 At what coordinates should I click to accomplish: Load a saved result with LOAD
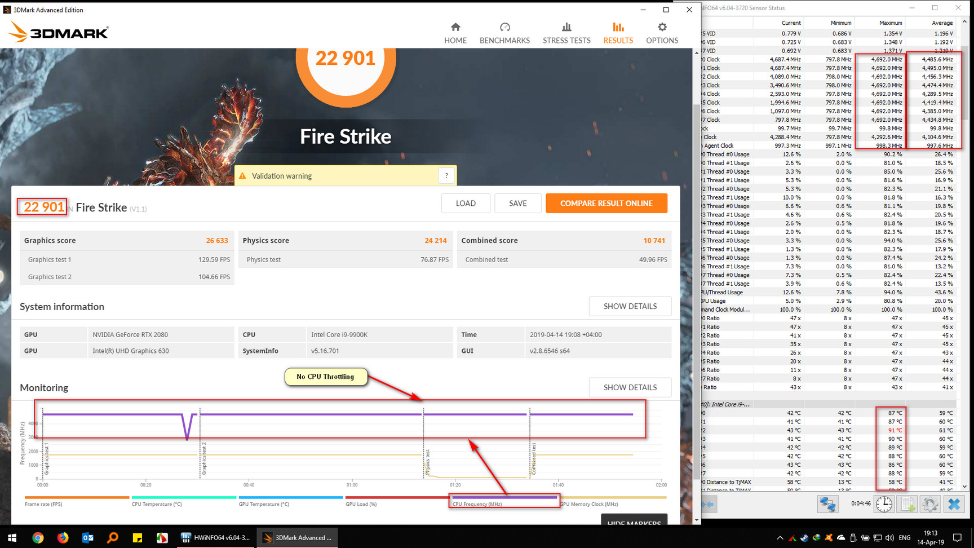(x=466, y=203)
